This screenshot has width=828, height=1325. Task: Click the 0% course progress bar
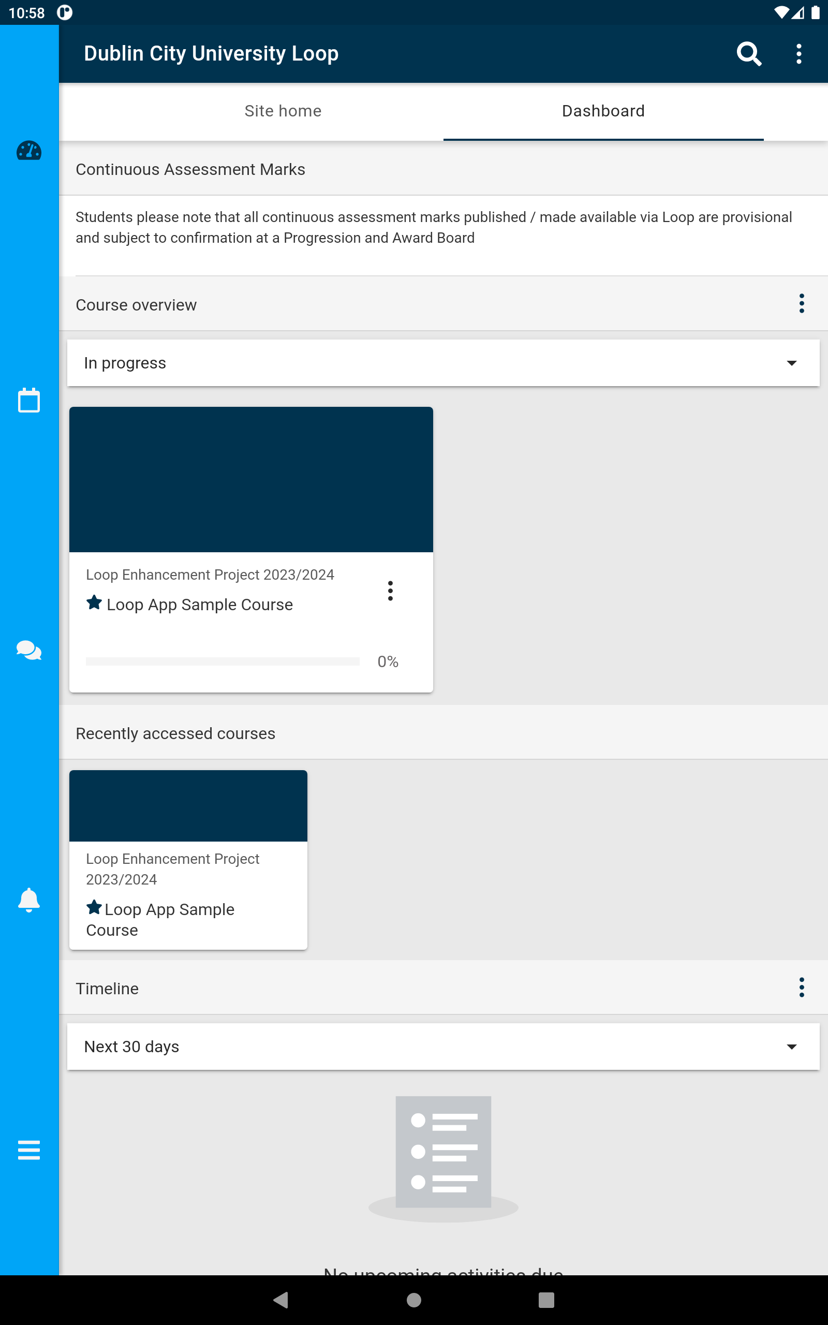223,661
